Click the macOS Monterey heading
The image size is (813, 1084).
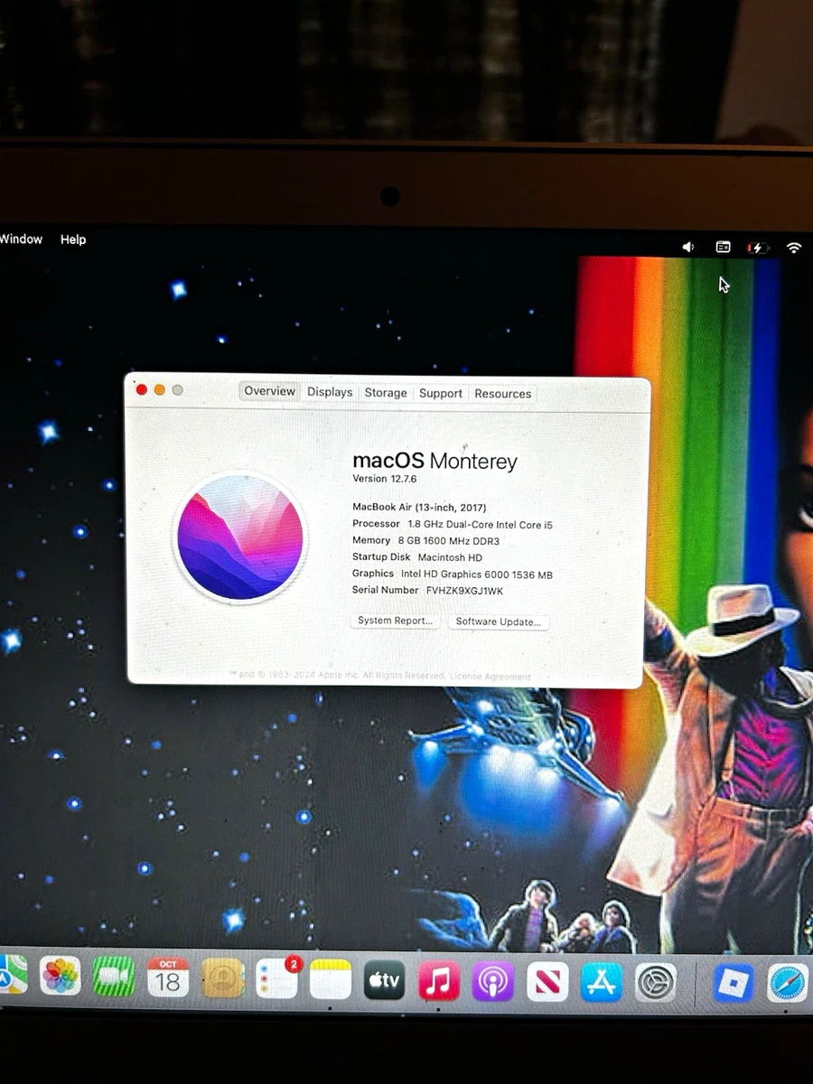(x=435, y=461)
